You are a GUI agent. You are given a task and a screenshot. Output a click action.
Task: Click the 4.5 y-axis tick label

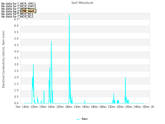click(x=16, y=45)
